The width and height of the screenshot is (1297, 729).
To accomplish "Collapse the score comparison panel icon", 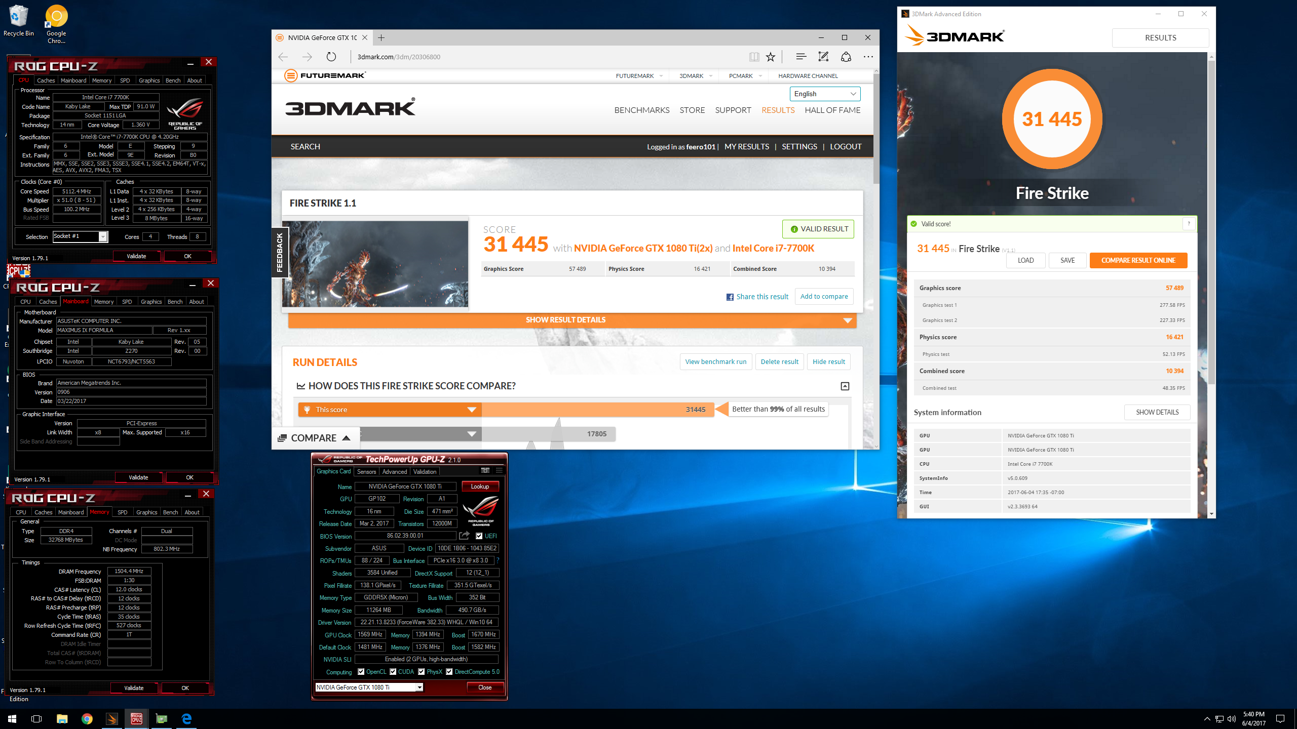I will (845, 386).
